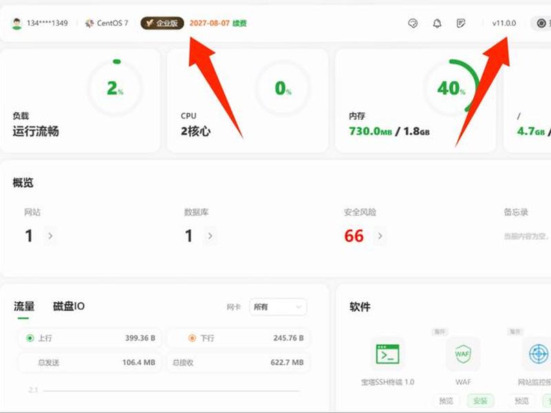
Task: Open the CPU usage gauge showing 0%
Action: pos(283,87)
